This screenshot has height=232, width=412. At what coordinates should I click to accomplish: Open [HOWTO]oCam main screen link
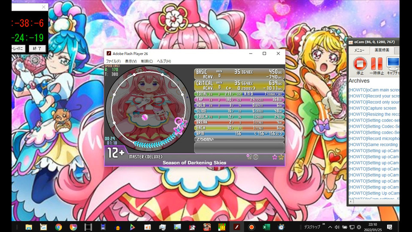coord(374,90)
